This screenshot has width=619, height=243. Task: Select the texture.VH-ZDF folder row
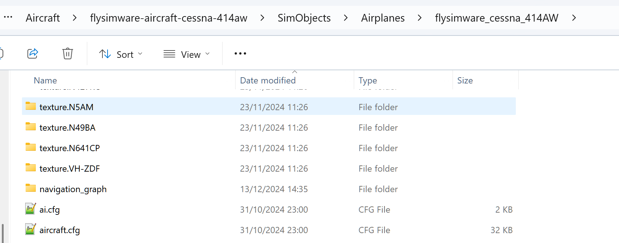click(x=269, y=168)
